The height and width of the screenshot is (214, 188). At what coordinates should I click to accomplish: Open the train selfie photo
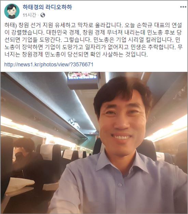94,143
